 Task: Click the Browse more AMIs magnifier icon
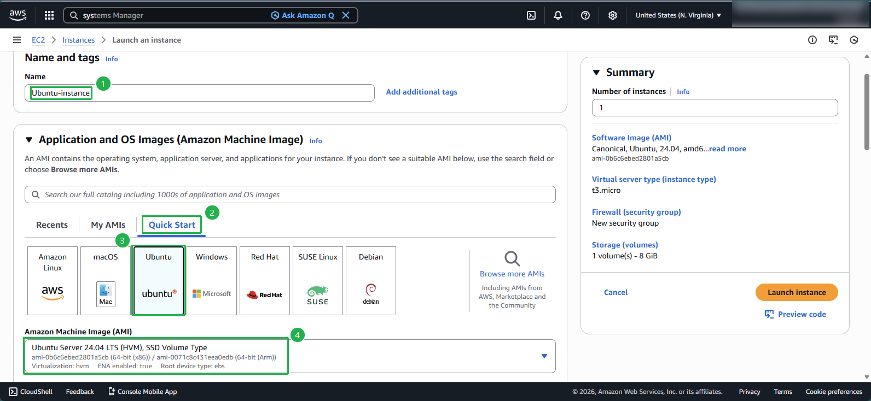pos(512,258)
